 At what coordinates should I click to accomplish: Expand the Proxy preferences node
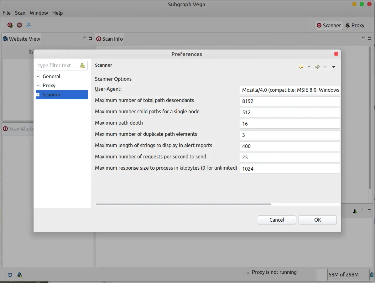(x=38, y=85)
